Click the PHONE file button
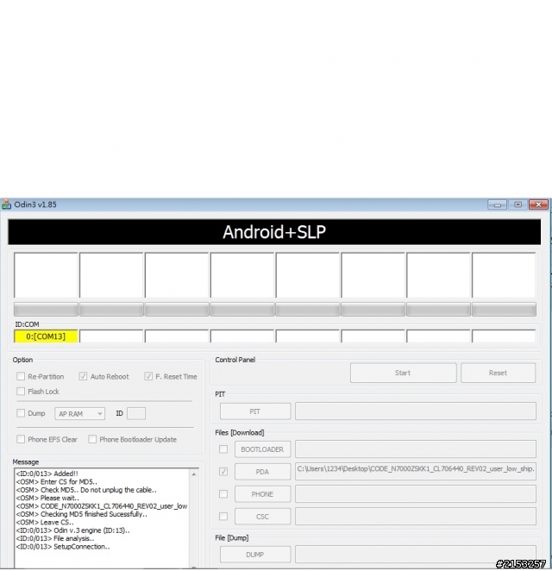Viewport: 552px width, 571px height. (262, 494)
